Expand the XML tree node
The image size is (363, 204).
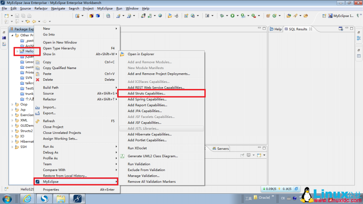[12, 120]
